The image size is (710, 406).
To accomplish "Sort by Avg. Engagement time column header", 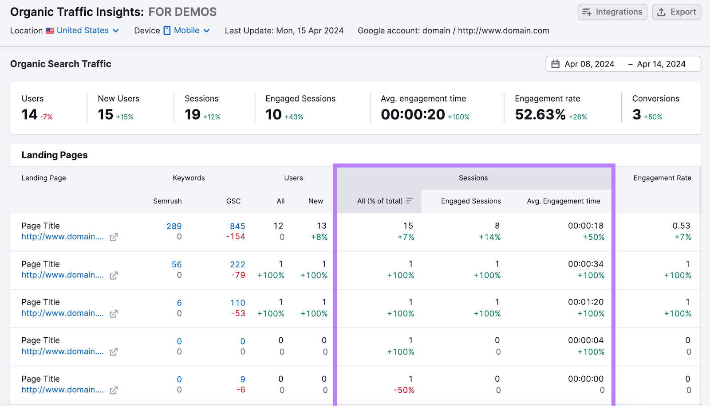I will (563, 201).
